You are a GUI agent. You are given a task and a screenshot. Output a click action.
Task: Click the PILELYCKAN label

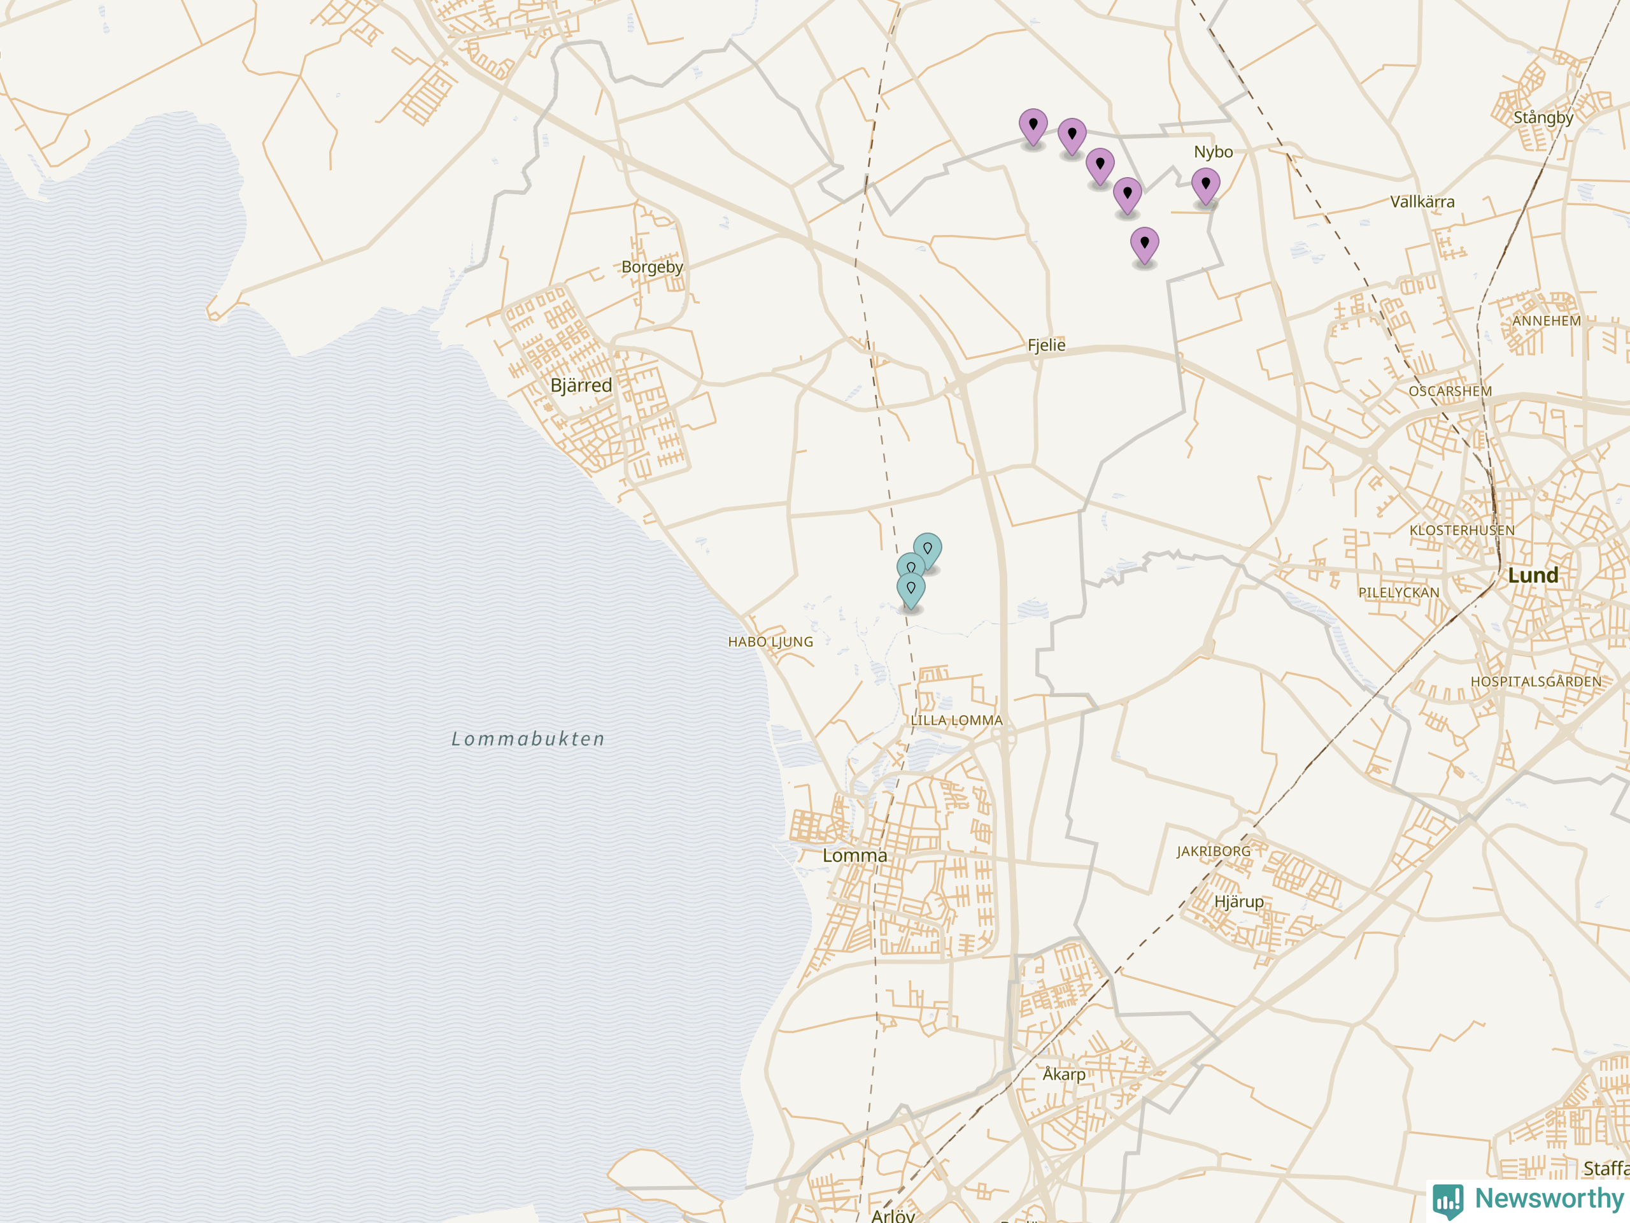[1399, 592]
